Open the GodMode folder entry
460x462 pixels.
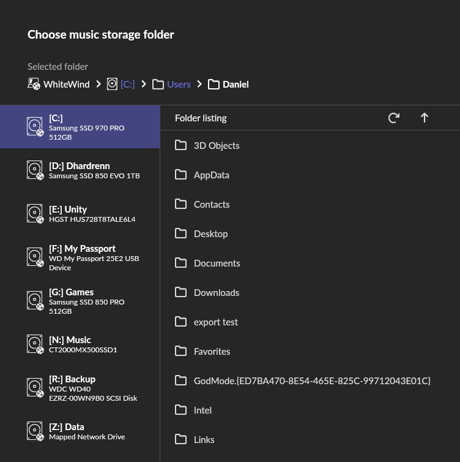coord(312,381)
